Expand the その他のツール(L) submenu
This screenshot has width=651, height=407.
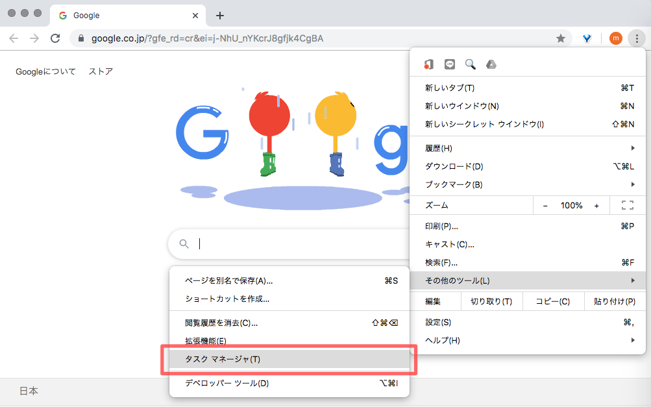528,281
